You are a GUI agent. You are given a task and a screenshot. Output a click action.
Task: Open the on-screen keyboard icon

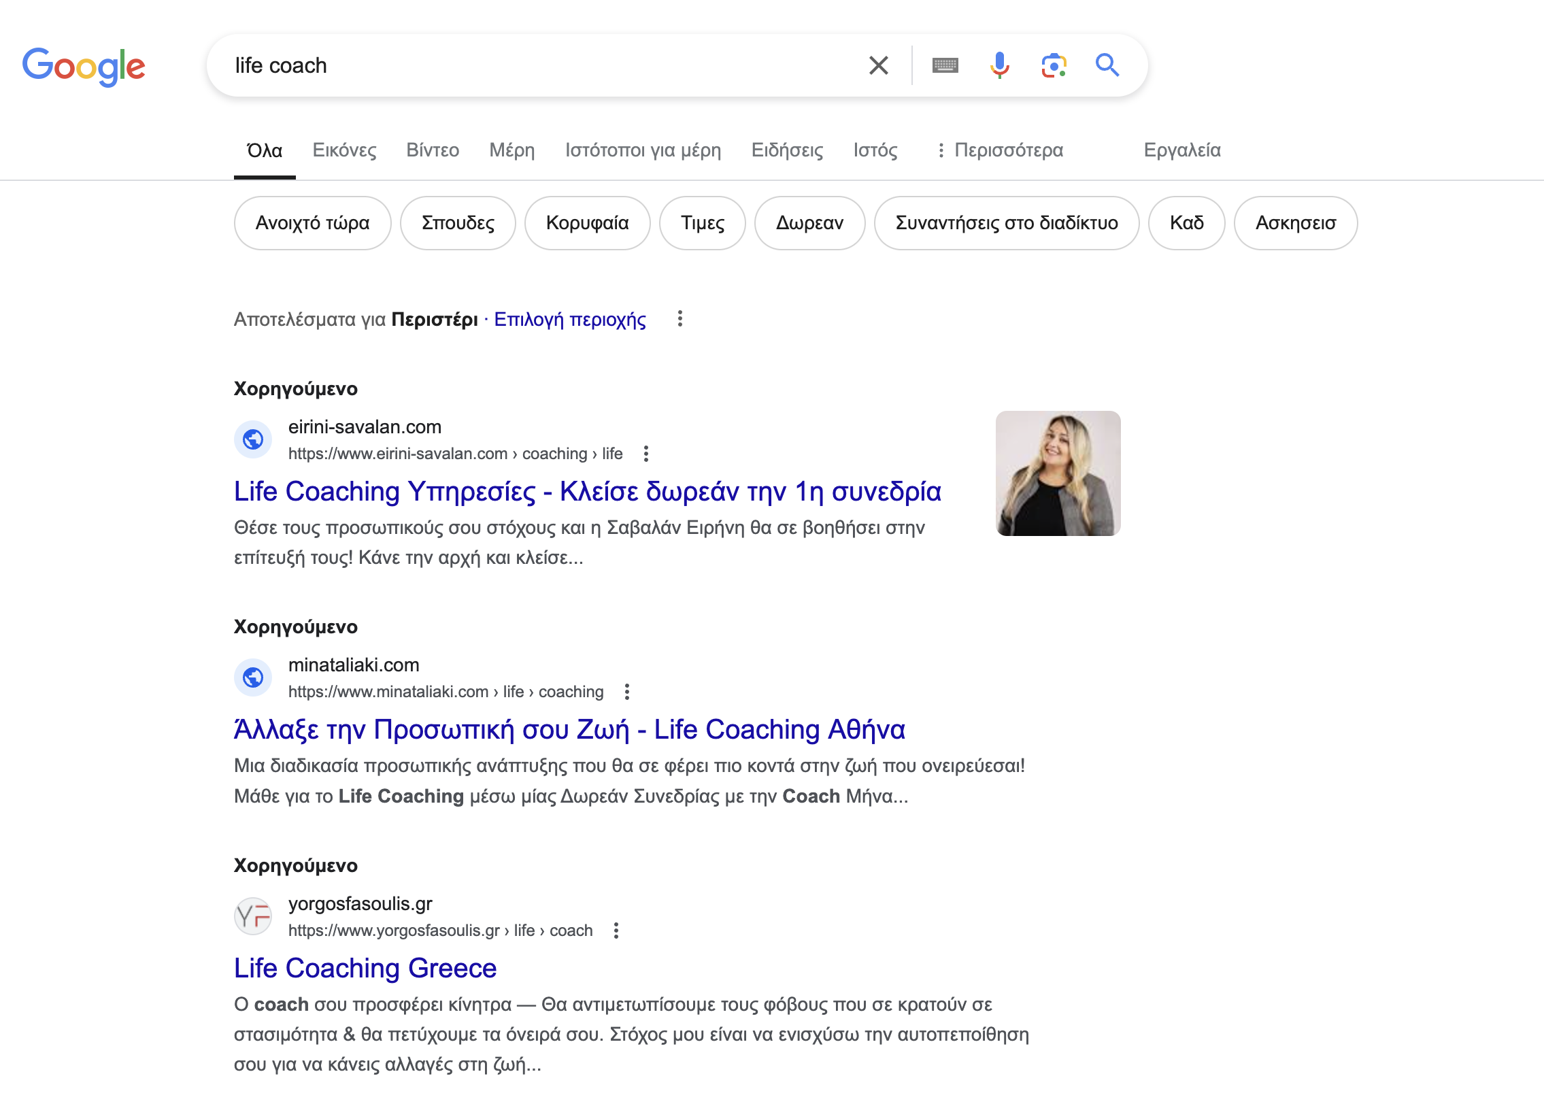coord(945,65)
